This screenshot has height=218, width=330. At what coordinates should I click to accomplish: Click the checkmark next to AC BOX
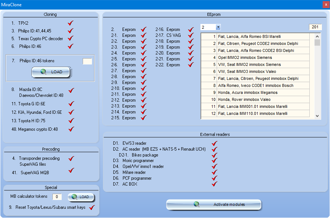[214, 184]
